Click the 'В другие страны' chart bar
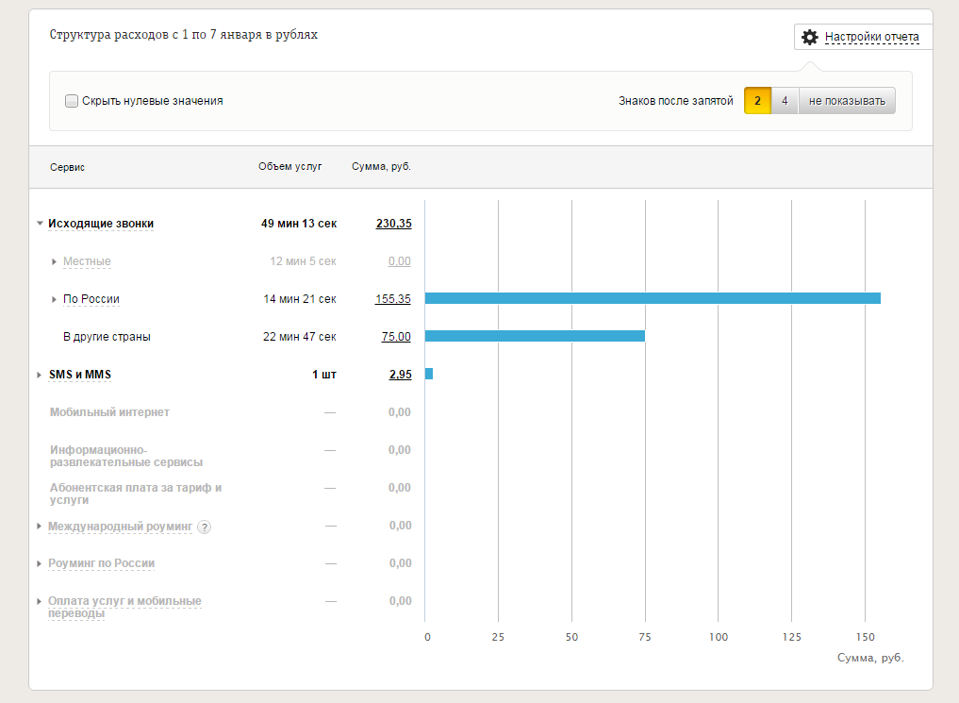This screenshot has width=959, height=703. click(535, 336)
